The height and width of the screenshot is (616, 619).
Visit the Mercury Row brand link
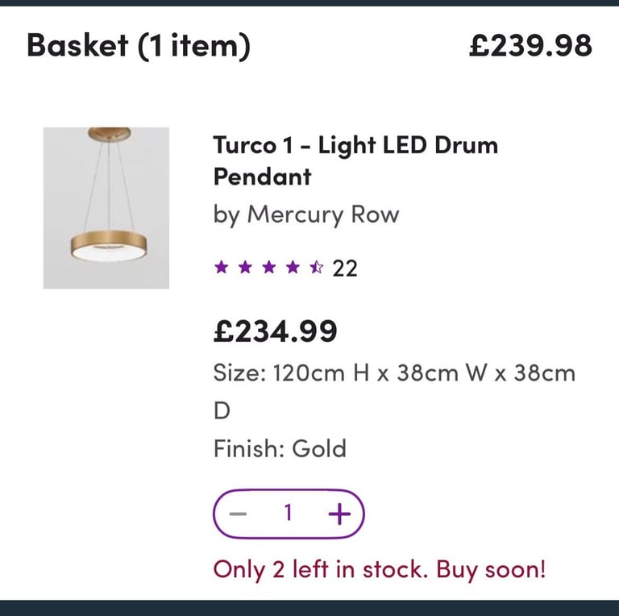point(323,215)
